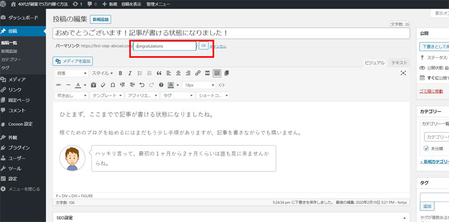Image resolution: width=449 pixels, height=222 pixels.
Task: Open the text color picker arrow
Action: click(x=85, y=85)
